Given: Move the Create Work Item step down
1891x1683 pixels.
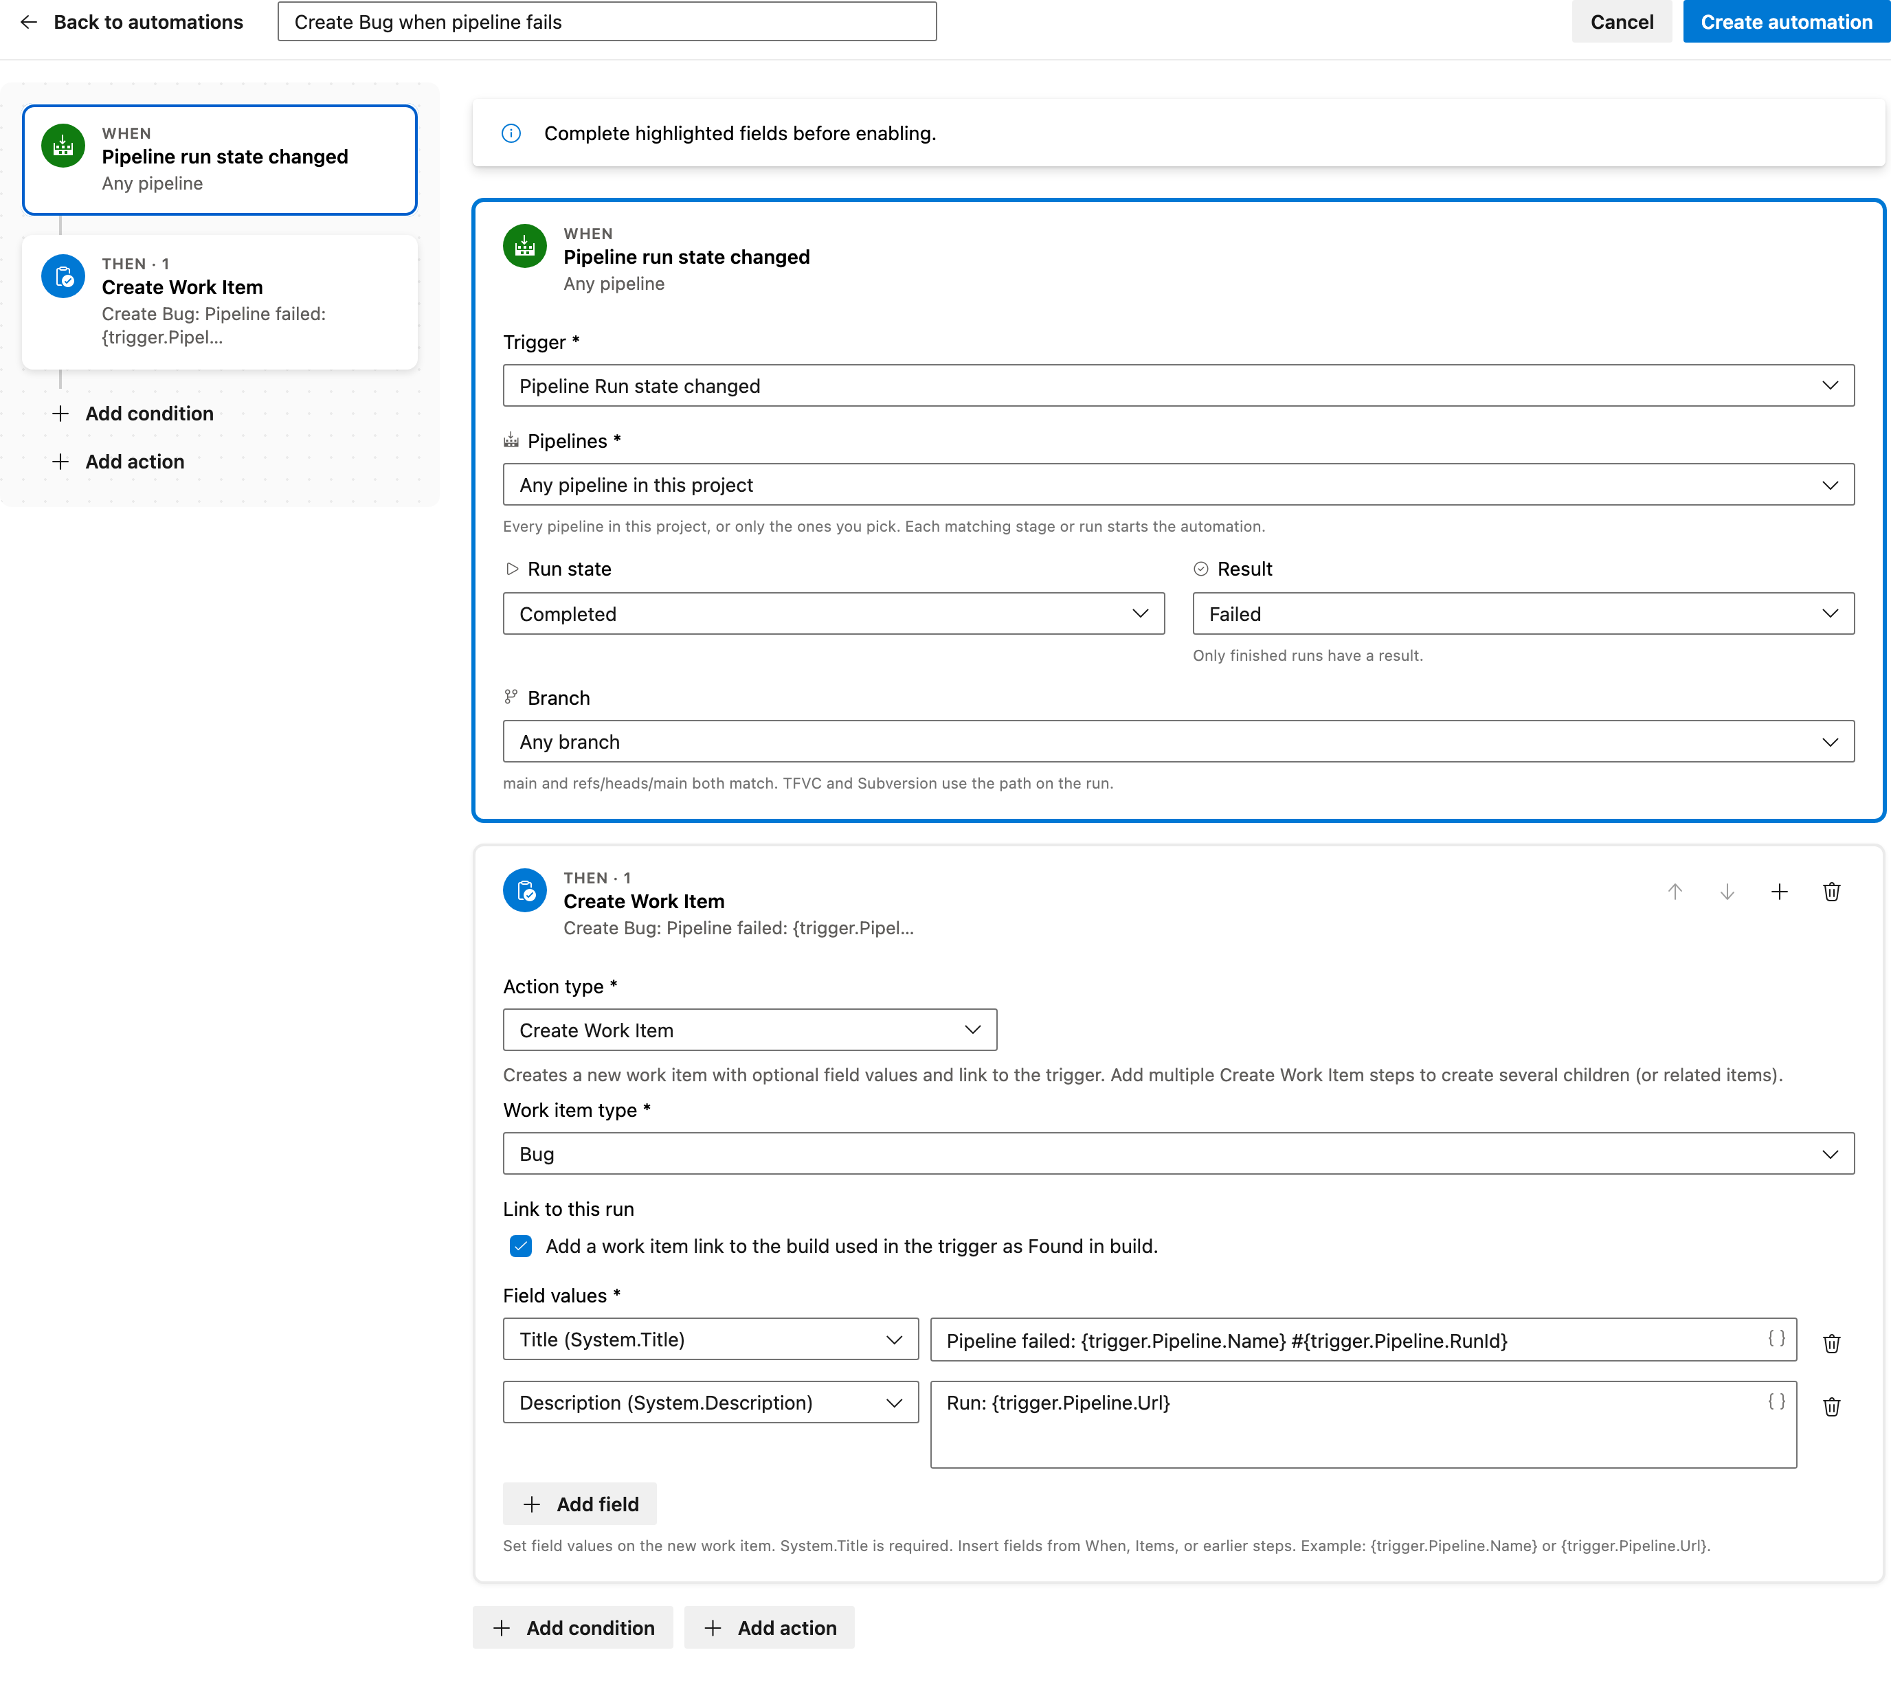Looking at the screenshot, I should [1726, 892].
